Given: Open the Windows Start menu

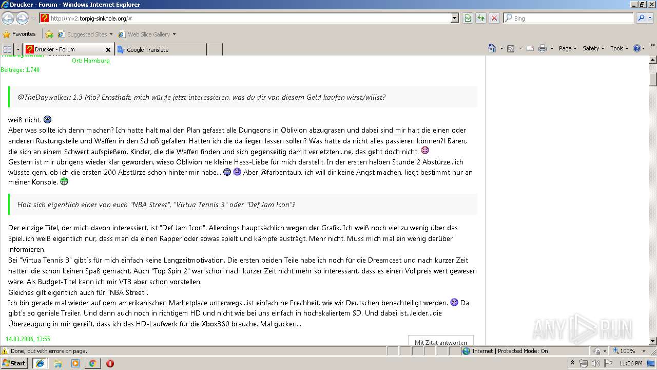Looking at the screenshot, I should click(x=14, y=363).
